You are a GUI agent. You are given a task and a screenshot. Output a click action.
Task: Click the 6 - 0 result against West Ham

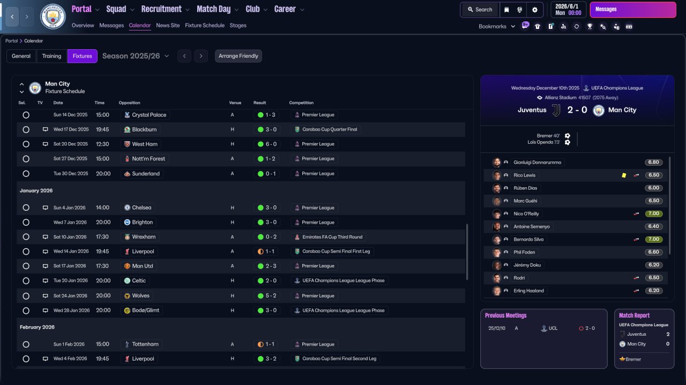coord(267,144)
